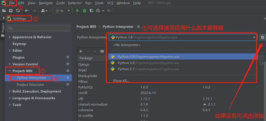Open the Run menu

click(x=88, y=3)
